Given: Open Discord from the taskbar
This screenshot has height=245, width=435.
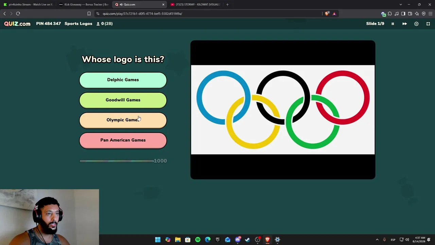Looking at the screenshot, I should [x=238, y=240].
